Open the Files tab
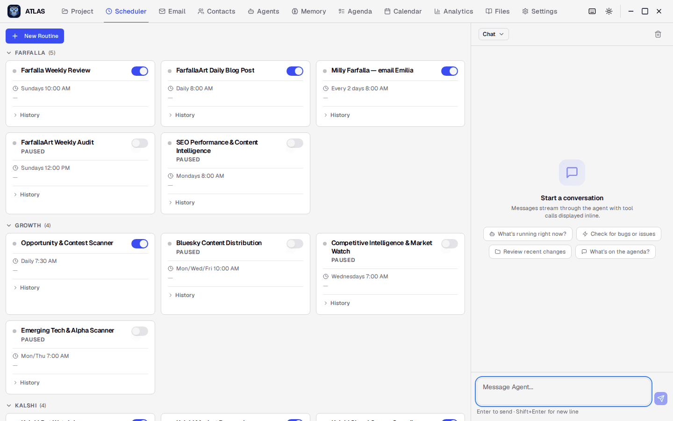 [x=498, y=11]
